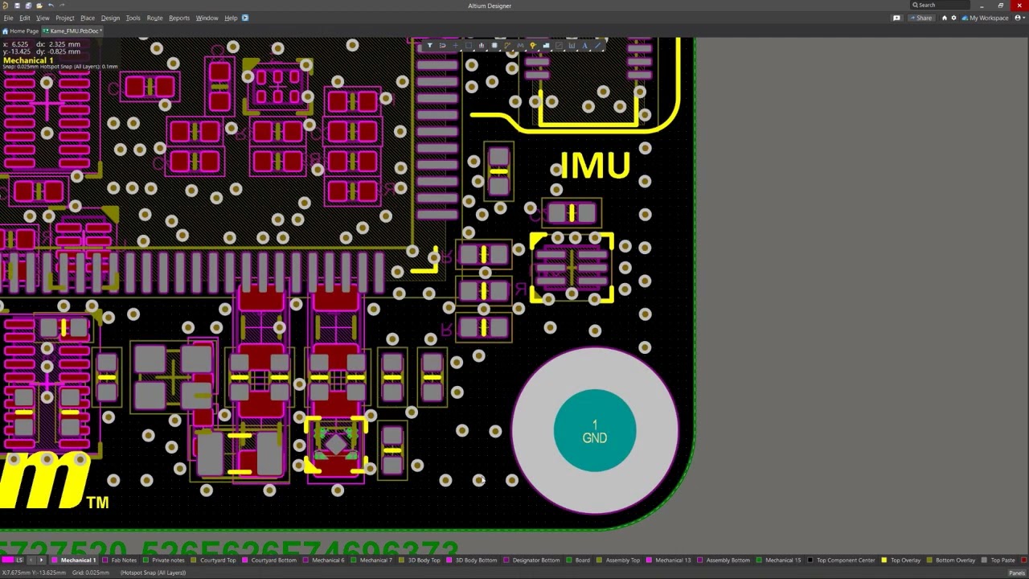Open the Panels button
The image size is (1029, 579).
(x=1016, y=573)
